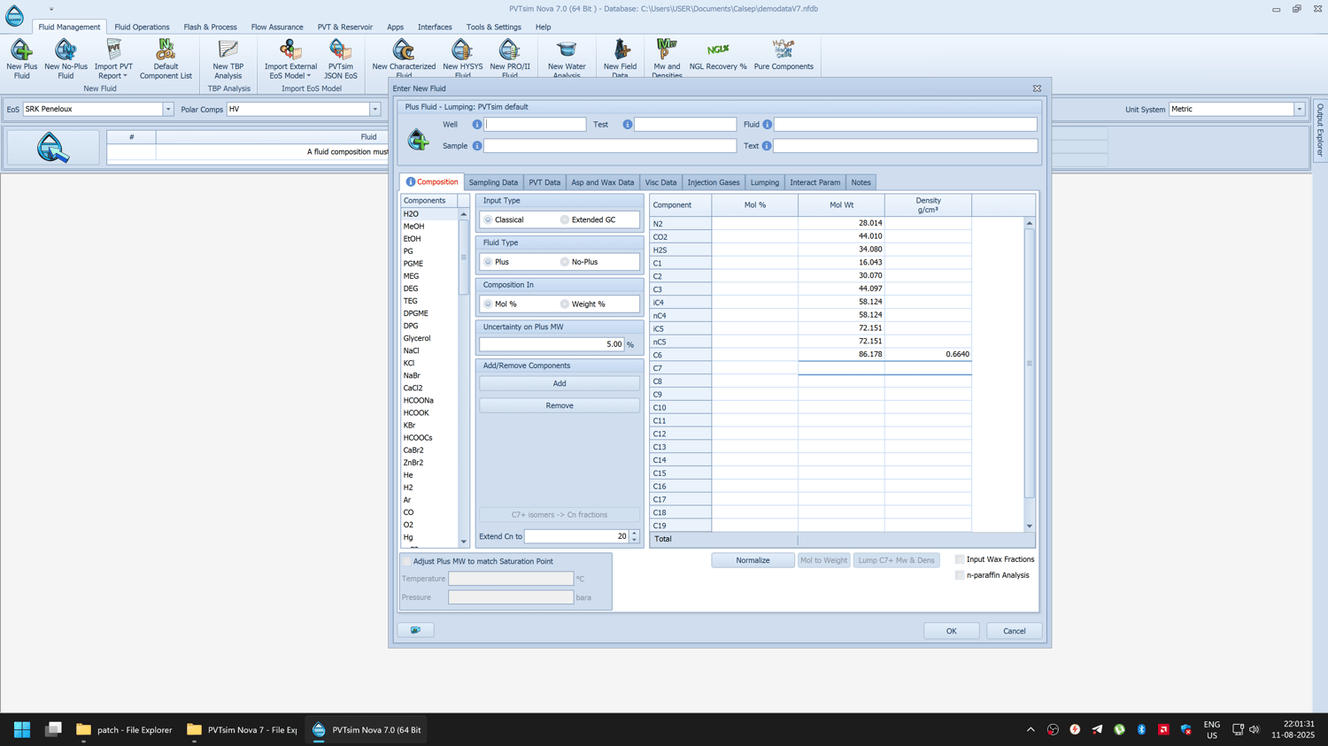Viewport: 1328px width, 746px height.
Task: Open the Polar Comps dropdown
Action: [x=375, y=110]
